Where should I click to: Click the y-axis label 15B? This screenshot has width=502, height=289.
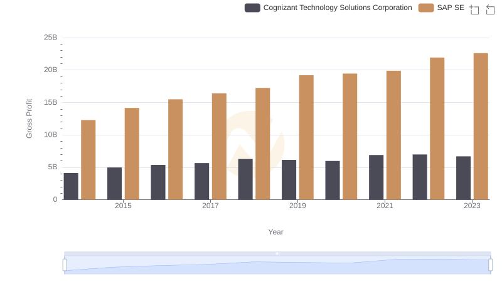point(51,102)
